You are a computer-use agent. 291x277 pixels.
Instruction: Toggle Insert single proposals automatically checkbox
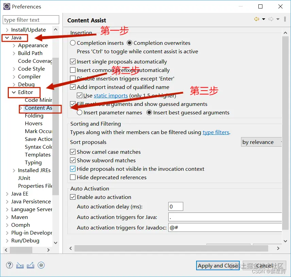click(x=73, y=61)
